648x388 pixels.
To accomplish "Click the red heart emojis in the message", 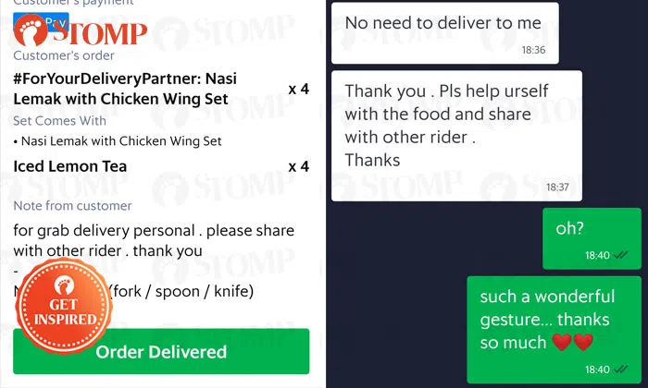I will pos(571,344).
